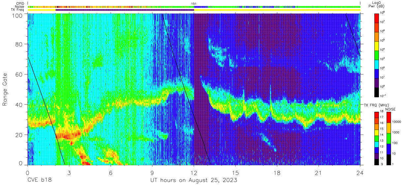Viewport: 405px width, 187px height.
Task: Pick the green band of NOISE colorbar
Action: [389, 139]
